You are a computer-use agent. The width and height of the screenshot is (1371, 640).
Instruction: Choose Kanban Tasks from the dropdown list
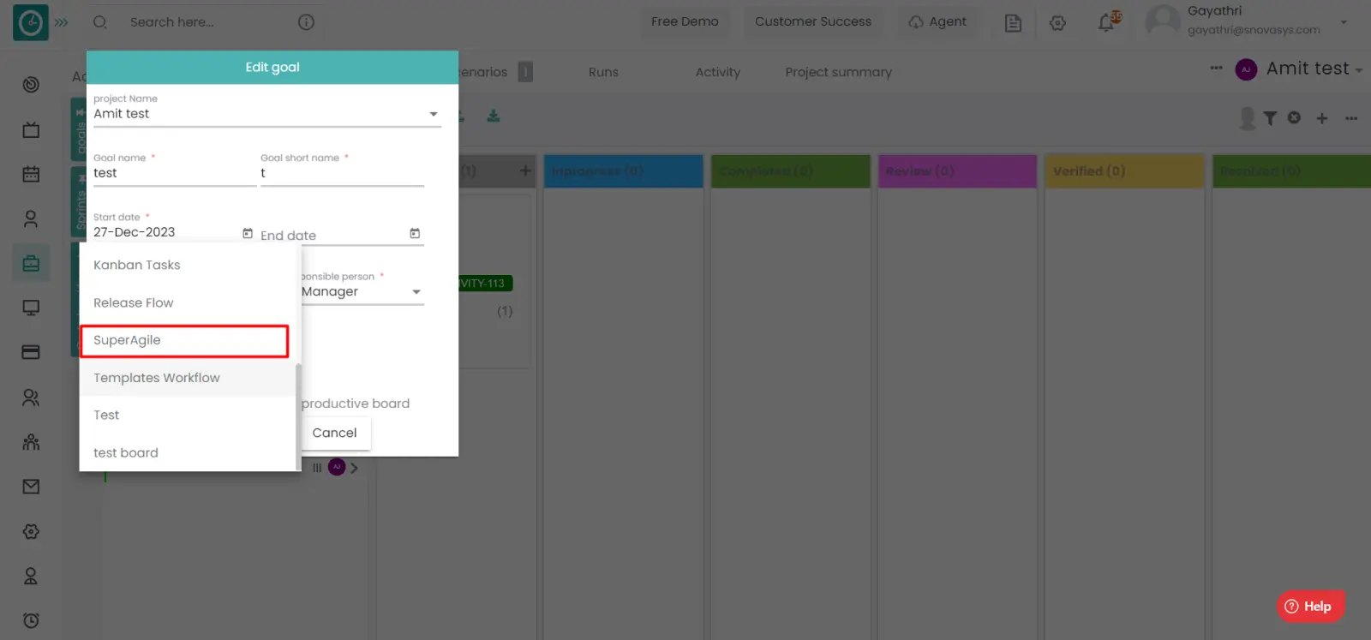[190, 266]
